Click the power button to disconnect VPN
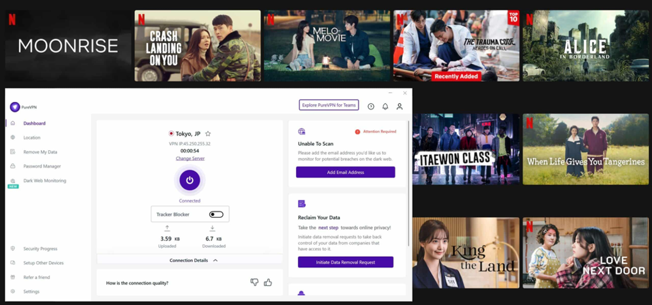 pyautogui.click(x=190, y=180)
